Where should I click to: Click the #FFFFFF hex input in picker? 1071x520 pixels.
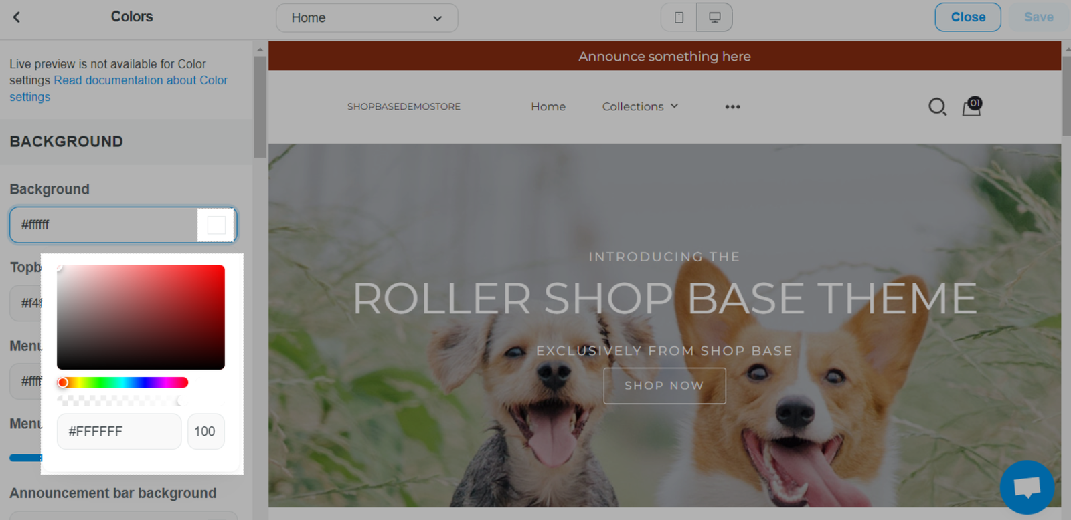119,432
